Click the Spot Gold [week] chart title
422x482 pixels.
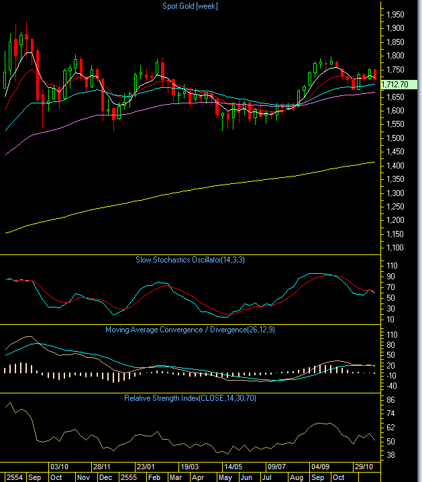[190, 6]
